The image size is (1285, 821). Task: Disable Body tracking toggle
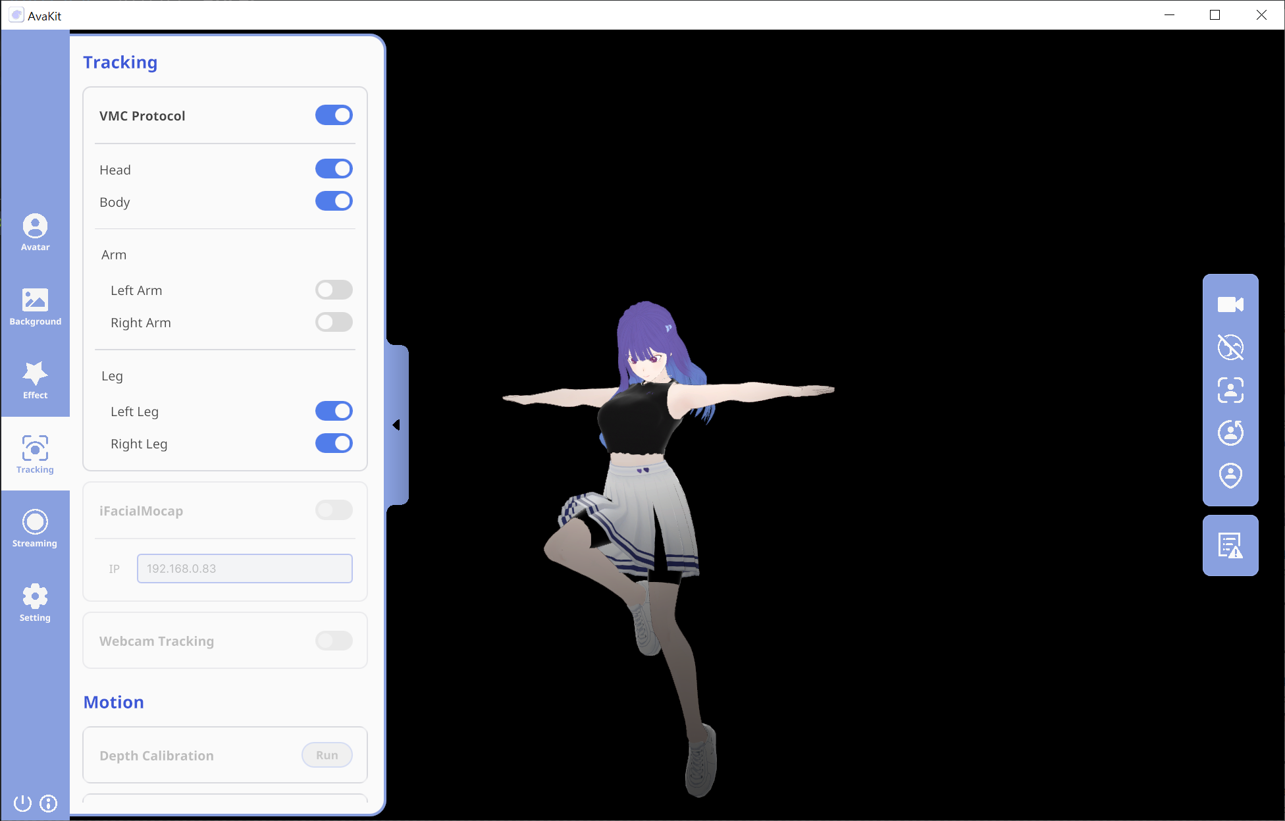pos(334,201)
